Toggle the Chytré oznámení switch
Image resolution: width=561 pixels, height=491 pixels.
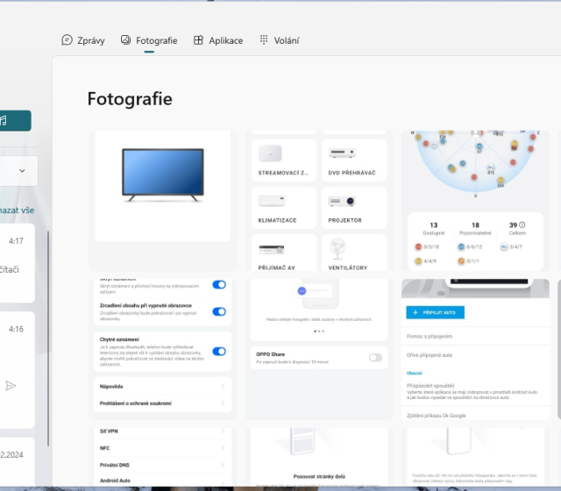219,352
